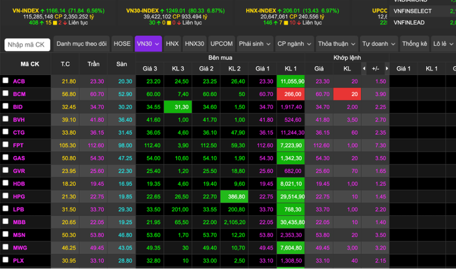This screenshot has width=456, height=269.
Task: Click the red 266,00 cell for BCM
Action: [x=291, y=94]
